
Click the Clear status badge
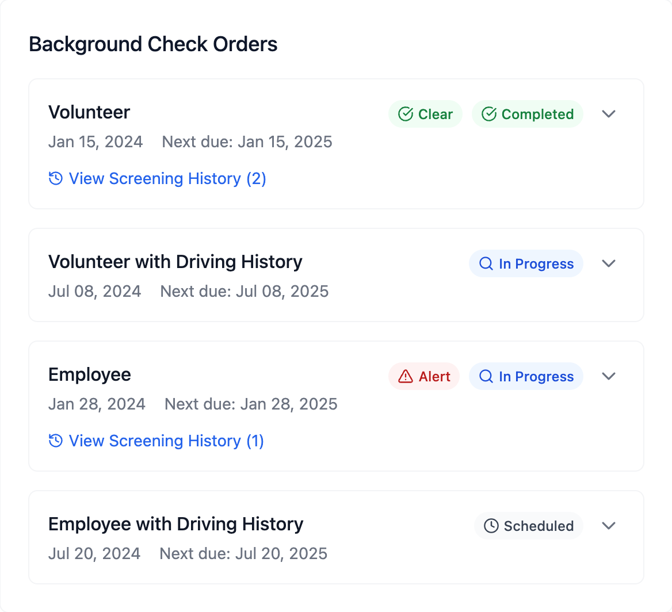[425, 114]
